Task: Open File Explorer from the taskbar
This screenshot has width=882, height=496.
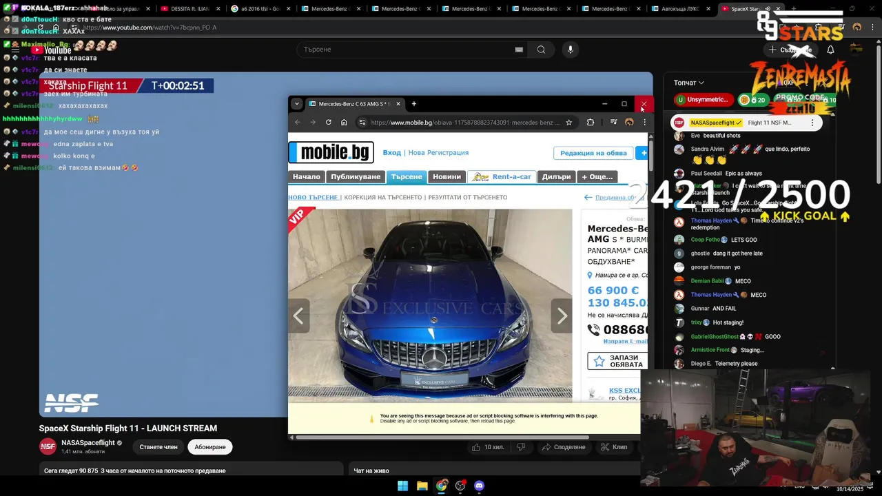Action: click(x=422, y=486)
